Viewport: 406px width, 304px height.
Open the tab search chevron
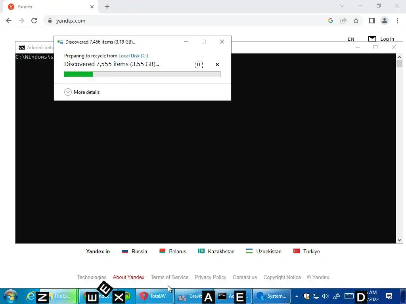click(342, 6)
